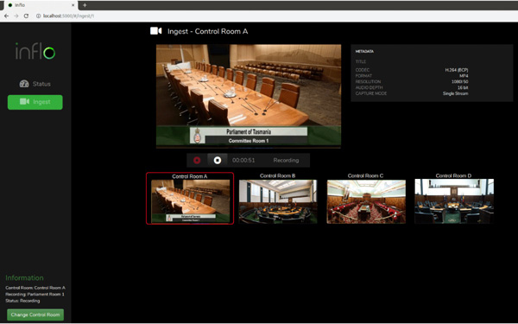Screen dimensions: 518x324
Task: Click the video camera icon beside the Ingest title
Action: coord(156,31)
